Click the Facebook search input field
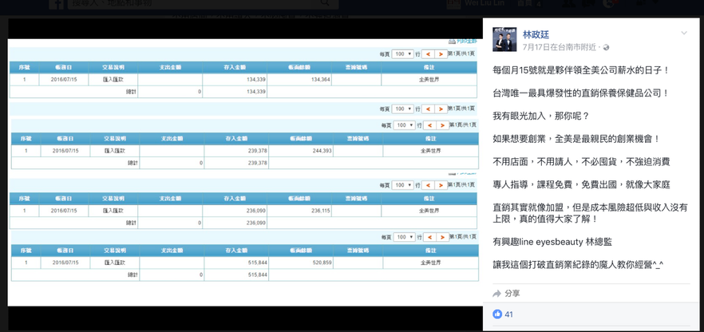 [192, 3]
